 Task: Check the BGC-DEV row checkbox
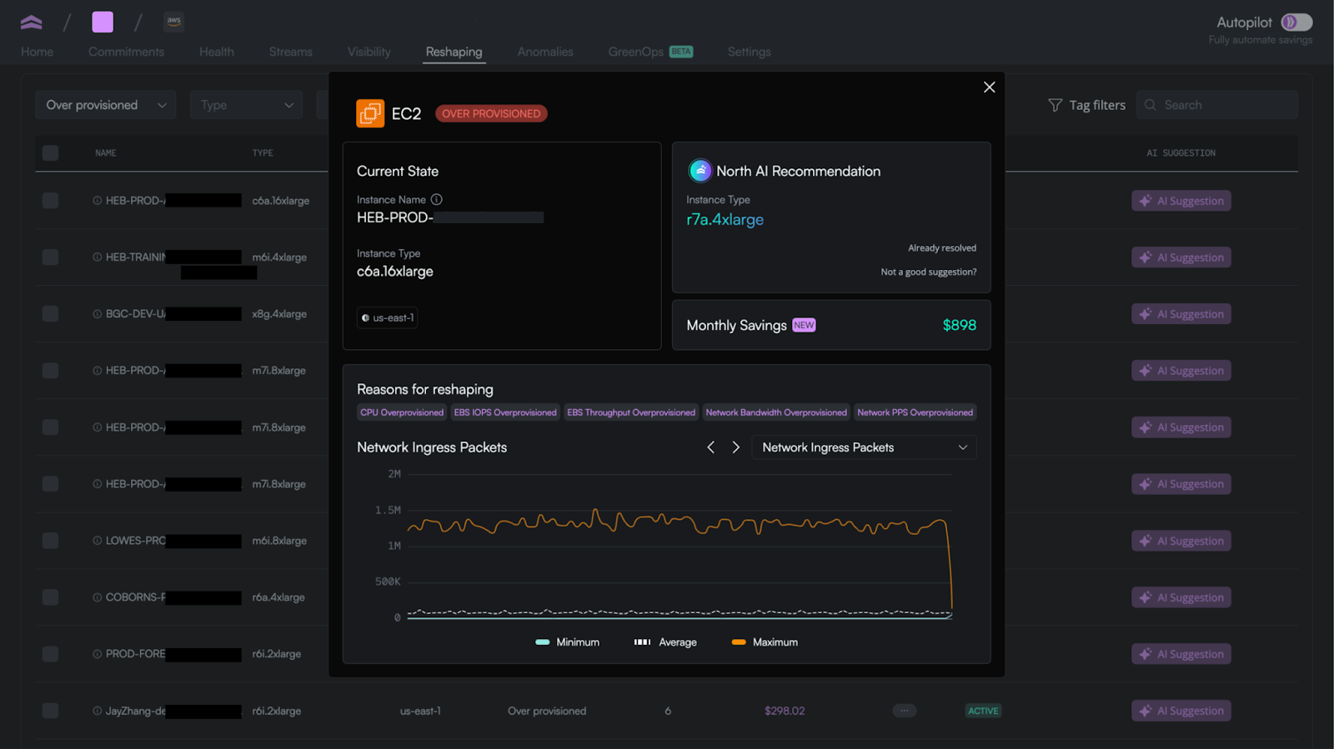click(51, 314)
